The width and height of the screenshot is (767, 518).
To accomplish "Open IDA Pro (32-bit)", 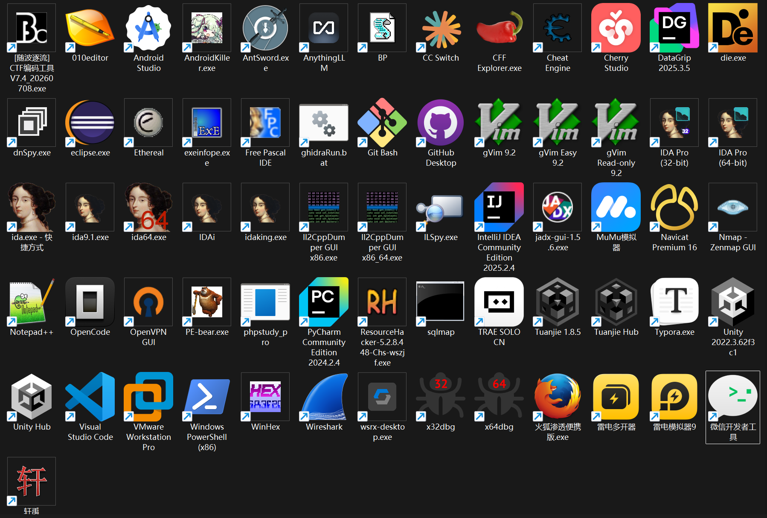I will 674,123.
